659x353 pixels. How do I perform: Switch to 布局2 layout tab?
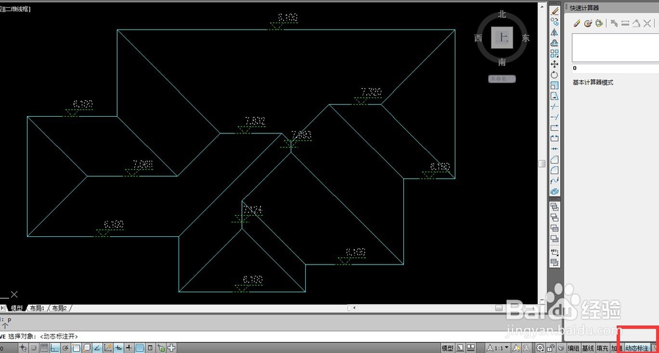59,308
